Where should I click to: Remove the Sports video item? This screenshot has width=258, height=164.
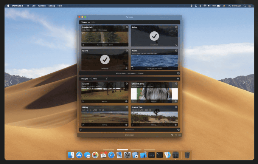(x=127, y=51)
